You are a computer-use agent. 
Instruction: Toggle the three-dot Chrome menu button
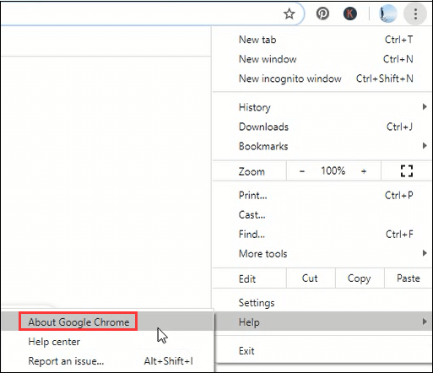click(415, 14)
